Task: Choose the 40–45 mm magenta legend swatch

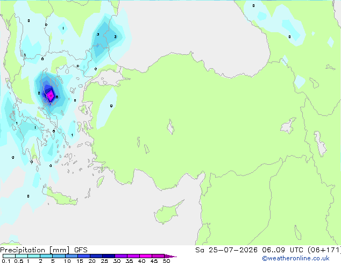Action: coord(146,256)
